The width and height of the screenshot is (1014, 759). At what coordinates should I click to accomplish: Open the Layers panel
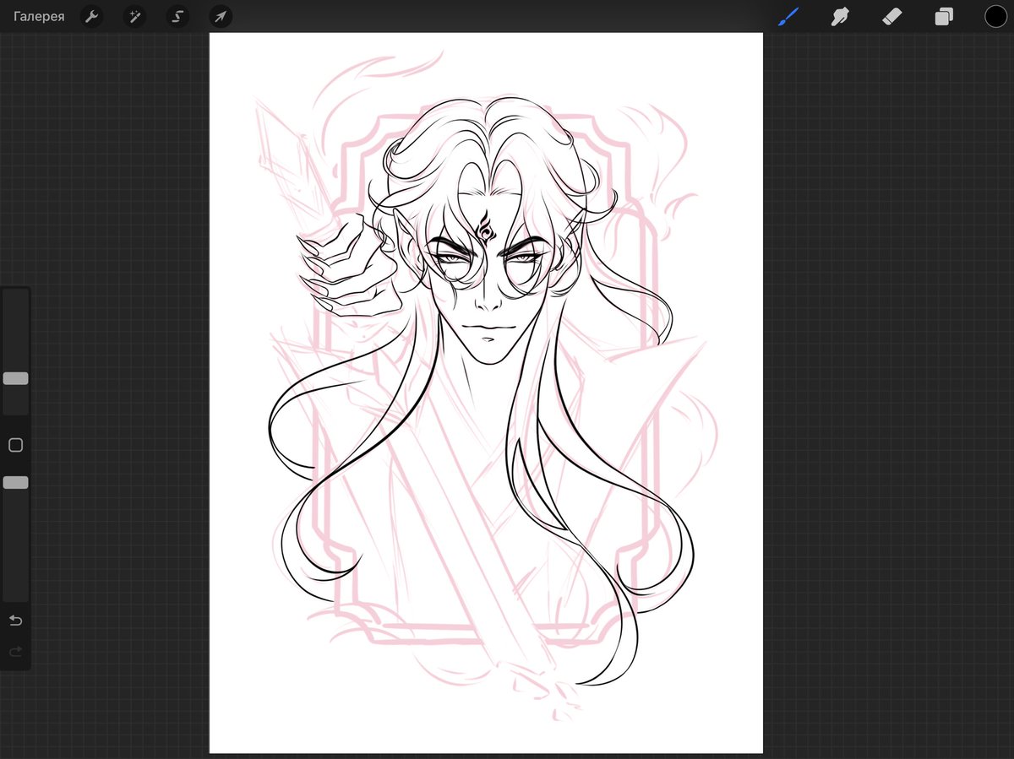[944, 16]
